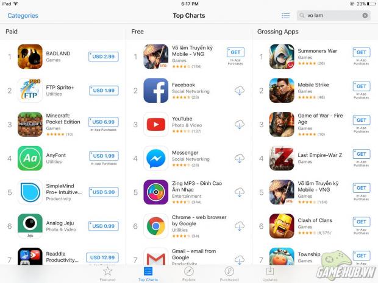Viewport: 378px width, 283px height.
Task: Buy AnyFont for USD 1.99
Action: pos(104,156)
